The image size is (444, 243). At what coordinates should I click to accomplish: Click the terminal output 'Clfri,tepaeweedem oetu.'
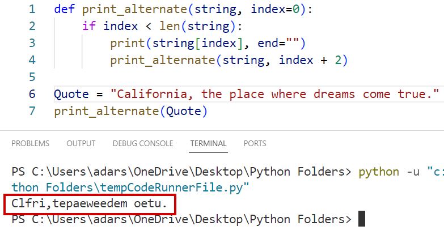tap(89, 203)
